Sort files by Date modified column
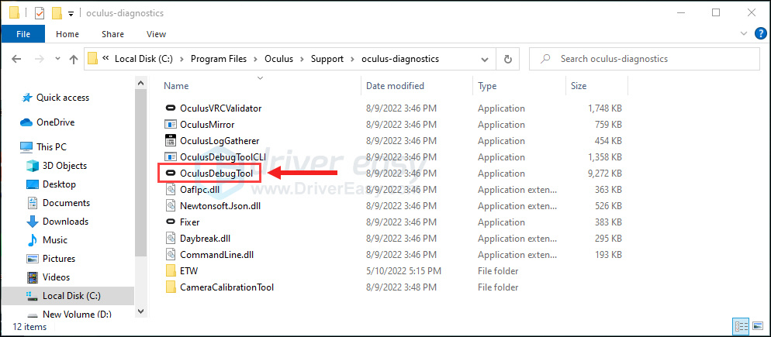Screen dimensions: 771x337 pyautogui.click(x=395, y=86)
